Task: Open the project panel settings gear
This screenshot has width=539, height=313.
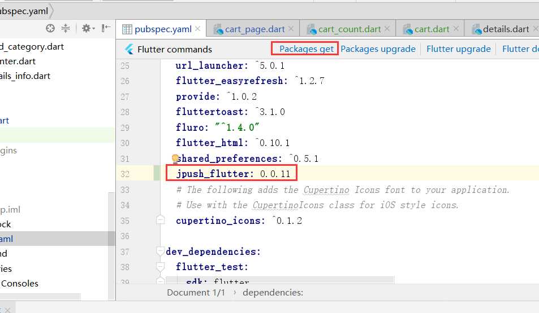Action: point(88,28)
